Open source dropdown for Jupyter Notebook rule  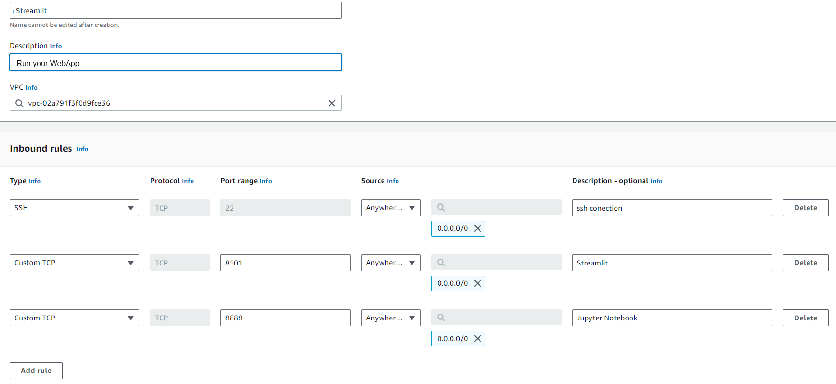tap(391, 318)
